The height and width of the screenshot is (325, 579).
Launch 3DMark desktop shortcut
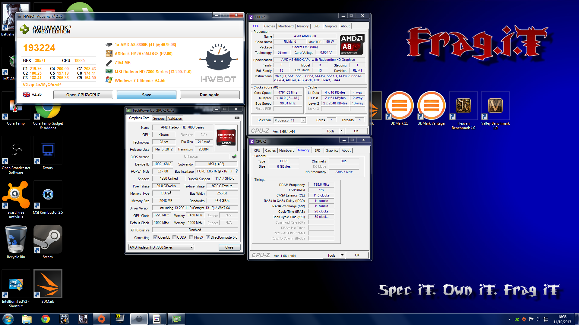coord(48,286)
